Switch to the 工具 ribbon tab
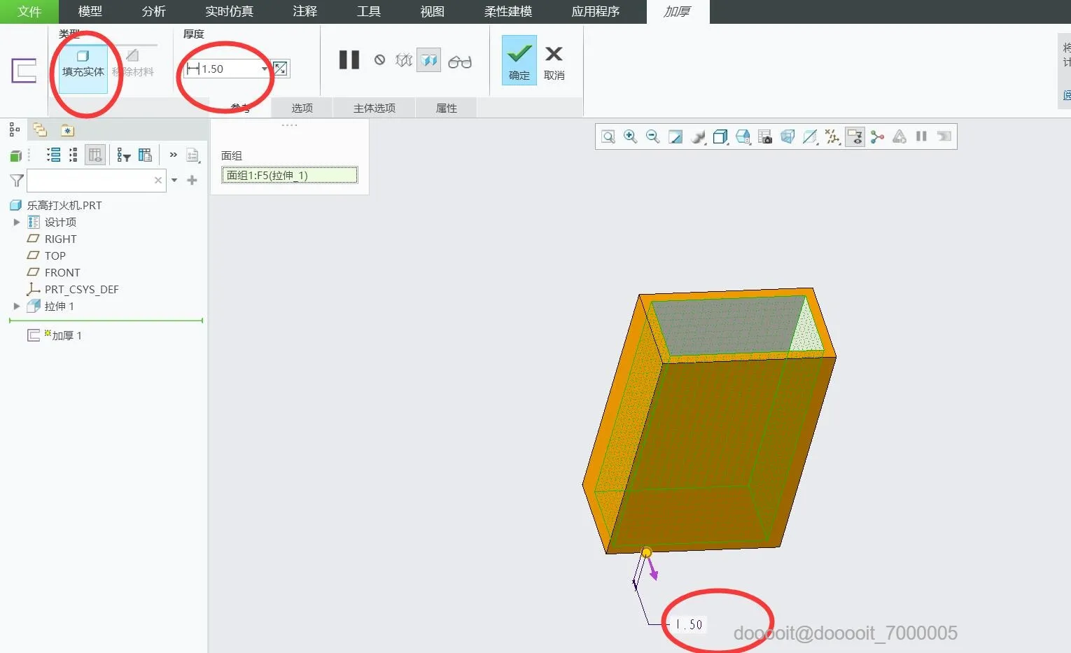 (369, 12)
